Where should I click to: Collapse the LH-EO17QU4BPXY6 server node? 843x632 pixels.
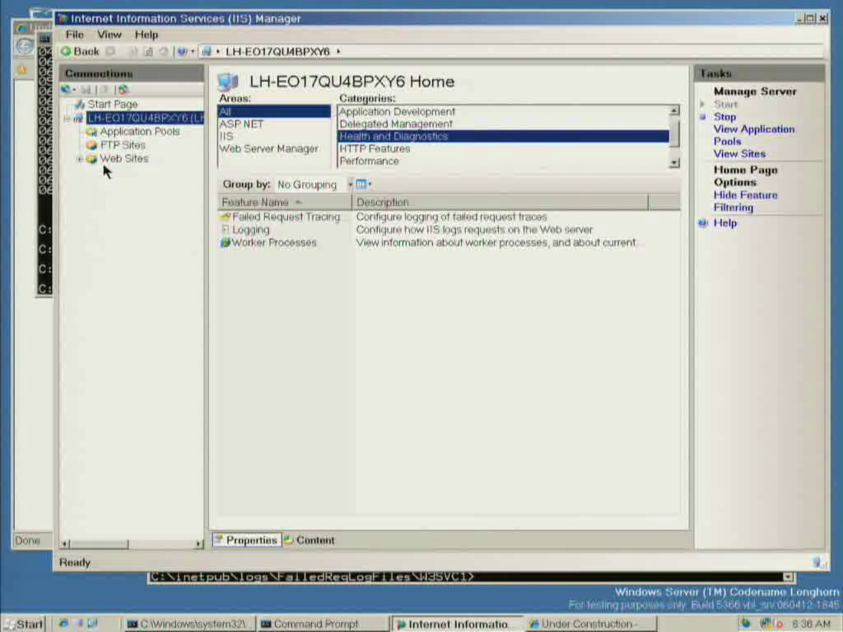(67, 118)
